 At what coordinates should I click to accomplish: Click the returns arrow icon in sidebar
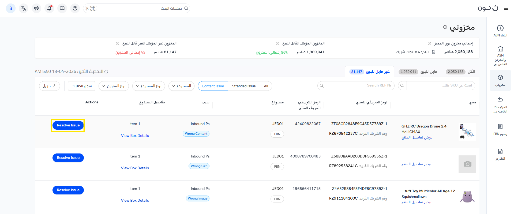500,100
